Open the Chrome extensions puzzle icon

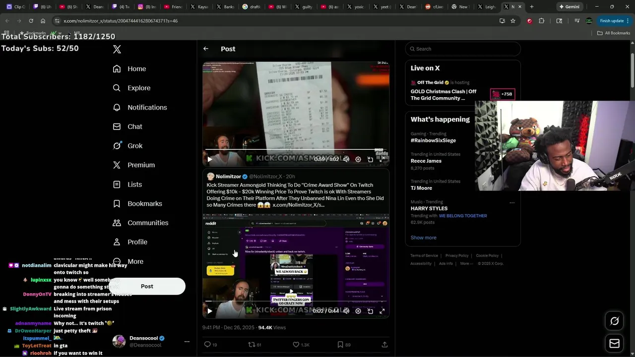[x=541, y=21]
